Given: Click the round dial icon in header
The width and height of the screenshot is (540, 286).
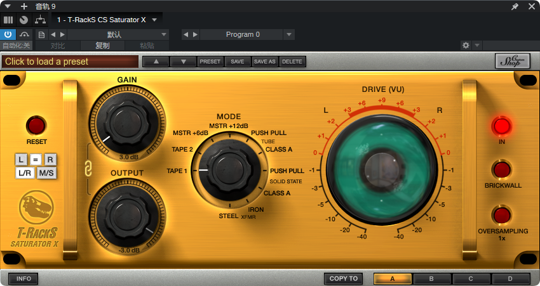Looking at the screenshot, I should coord(24,20).
